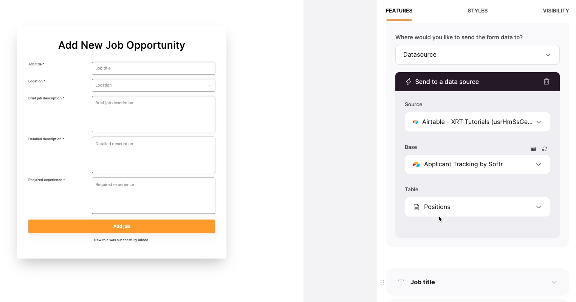Open the Location select in the form
576x302 pixels.
click(153, 85)
